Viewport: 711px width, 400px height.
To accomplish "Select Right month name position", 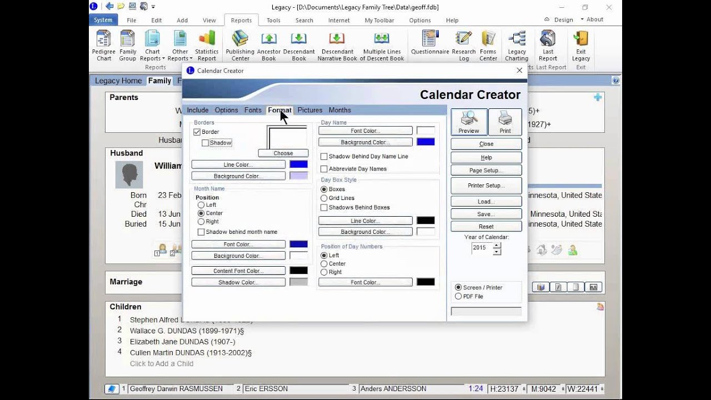I will (201, 222).
